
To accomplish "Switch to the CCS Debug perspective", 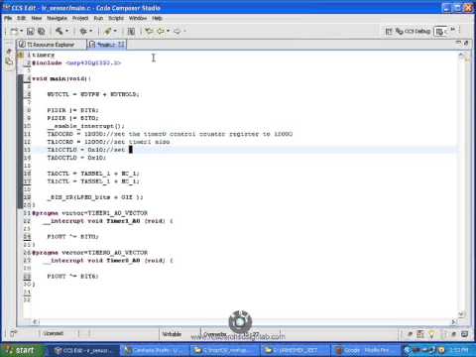I will click(x=414, y=31).
